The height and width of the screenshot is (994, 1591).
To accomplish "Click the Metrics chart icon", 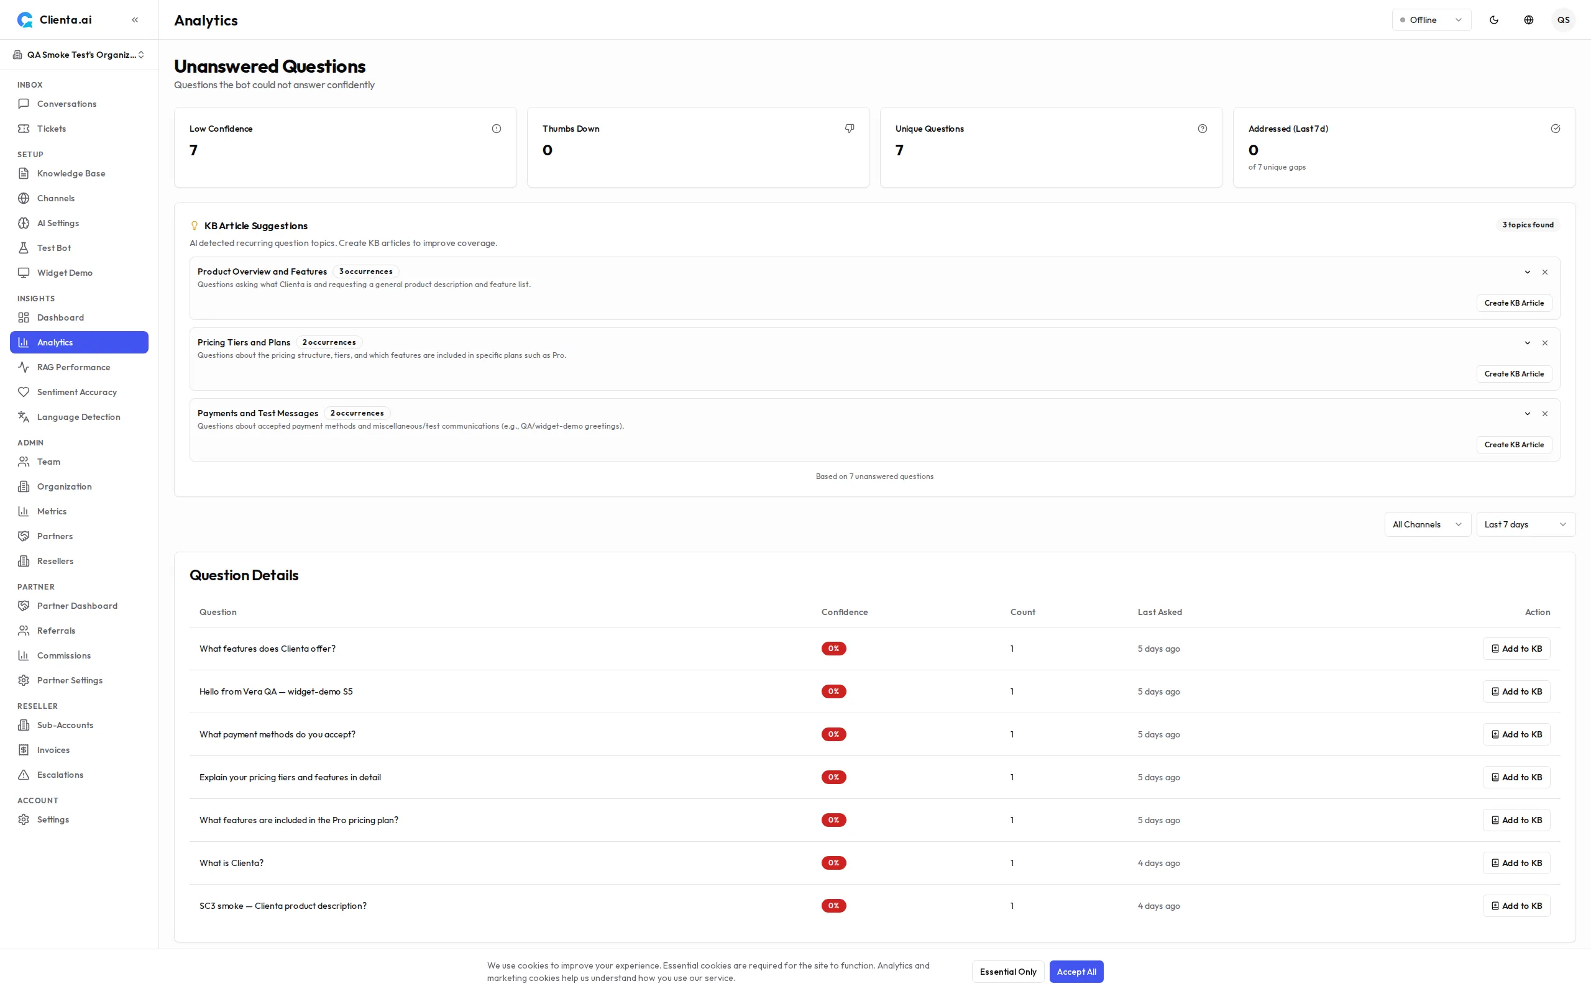I will 24,511.
